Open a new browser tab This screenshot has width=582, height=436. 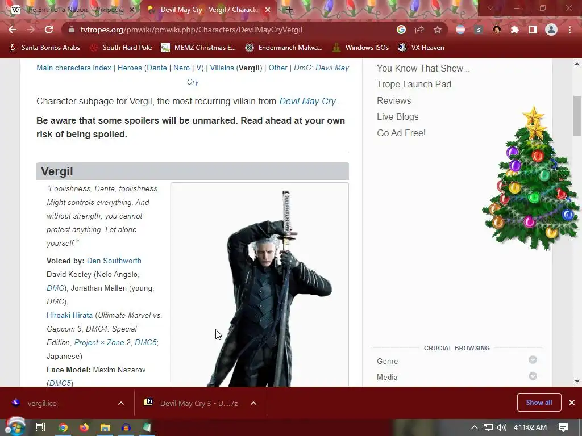pos(289,10)
